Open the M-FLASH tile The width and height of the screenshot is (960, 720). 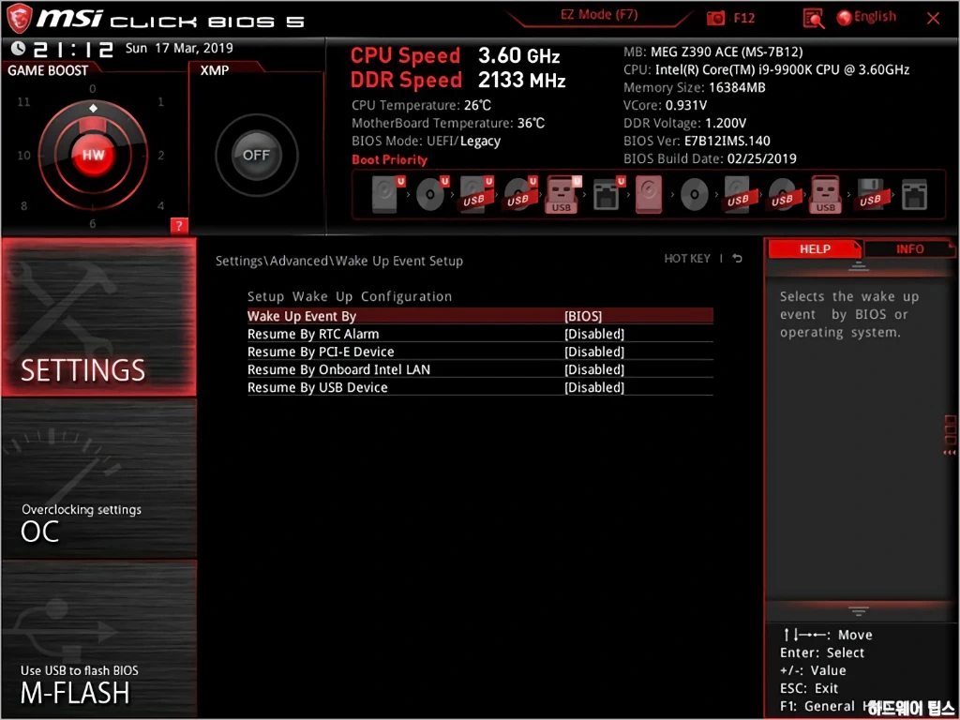(x=99, y=638)
